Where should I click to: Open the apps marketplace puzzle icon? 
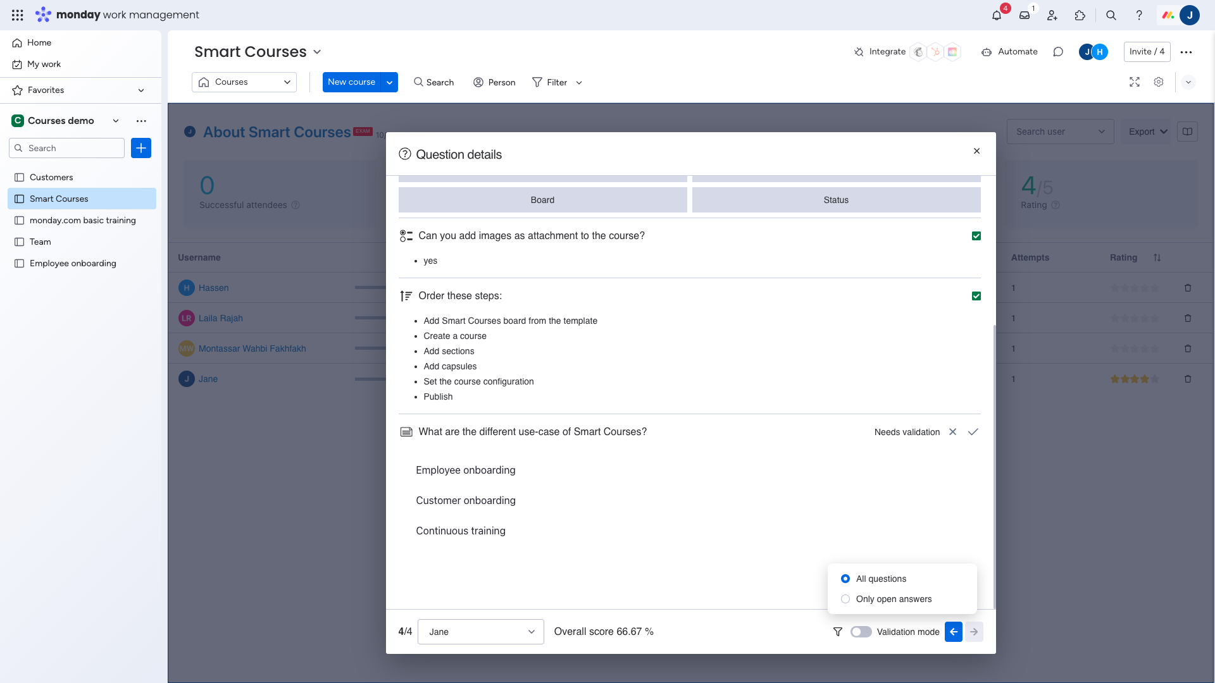(1080, 15)
